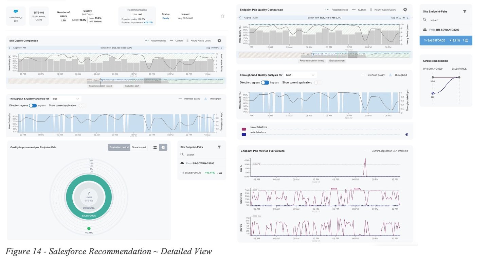Select the Since issued tab
This screenshot has width=489, height=263.
coord(139,147)
